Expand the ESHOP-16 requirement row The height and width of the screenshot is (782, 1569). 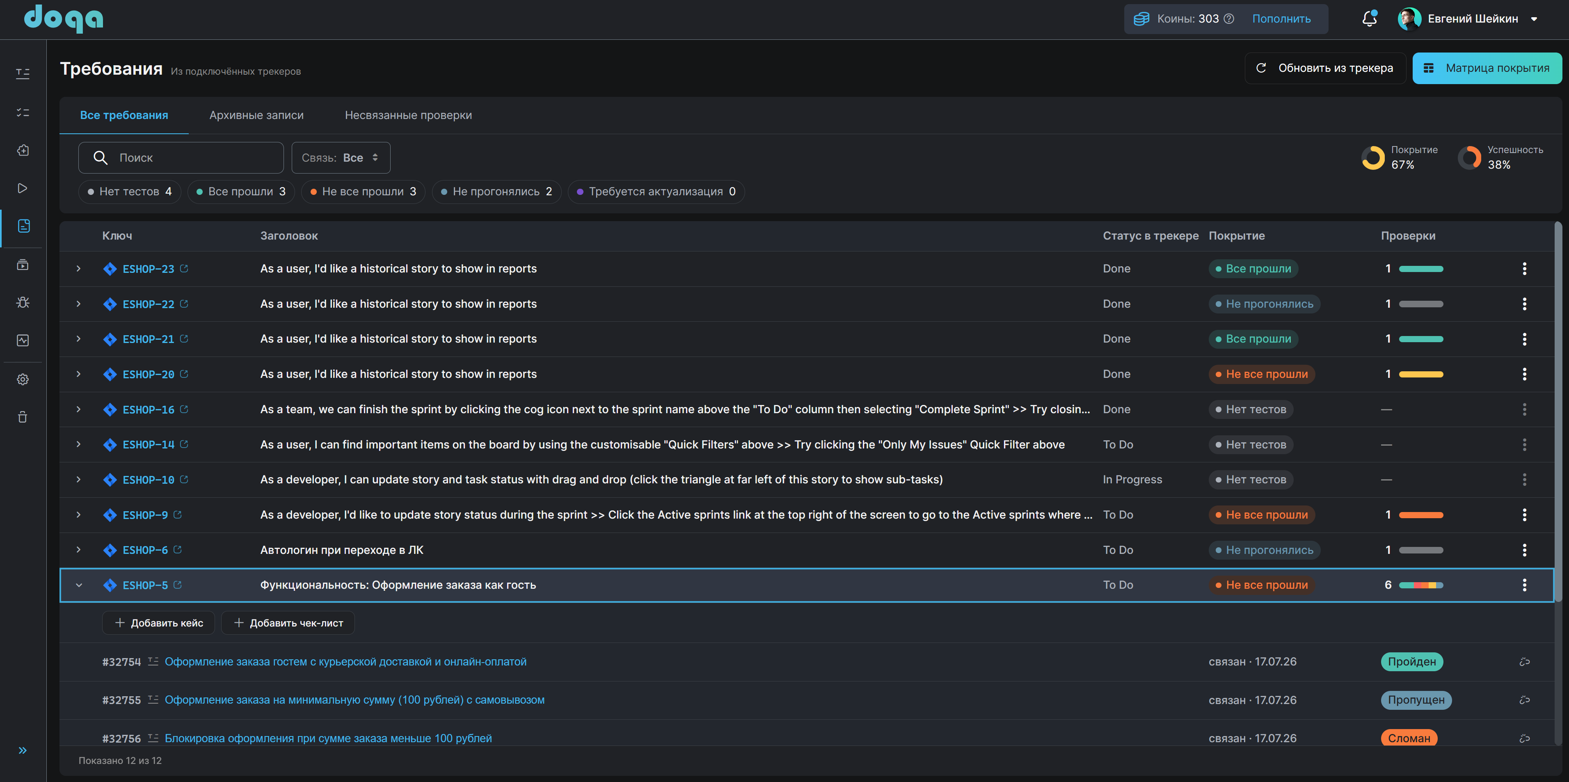[x=78, y=409]
